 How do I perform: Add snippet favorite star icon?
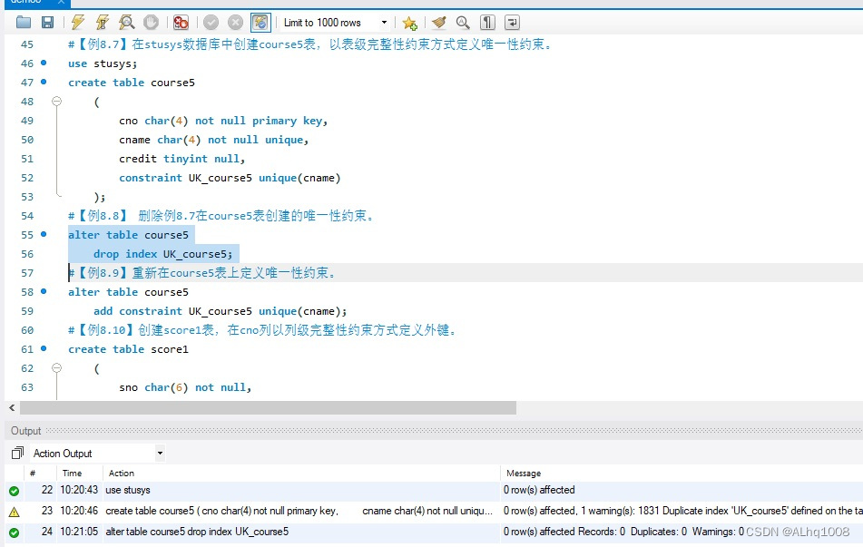(409, 23)
